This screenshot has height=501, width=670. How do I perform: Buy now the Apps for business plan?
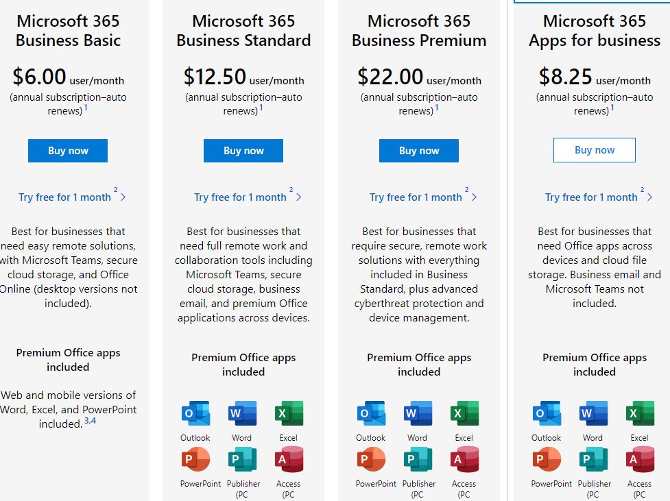click(x=595, y=150)
